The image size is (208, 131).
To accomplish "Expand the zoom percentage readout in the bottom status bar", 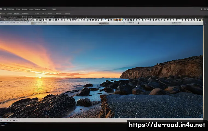I will click(18, 120).
